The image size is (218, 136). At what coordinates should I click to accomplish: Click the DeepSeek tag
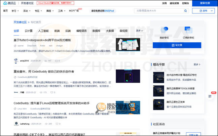coord(32,46)
